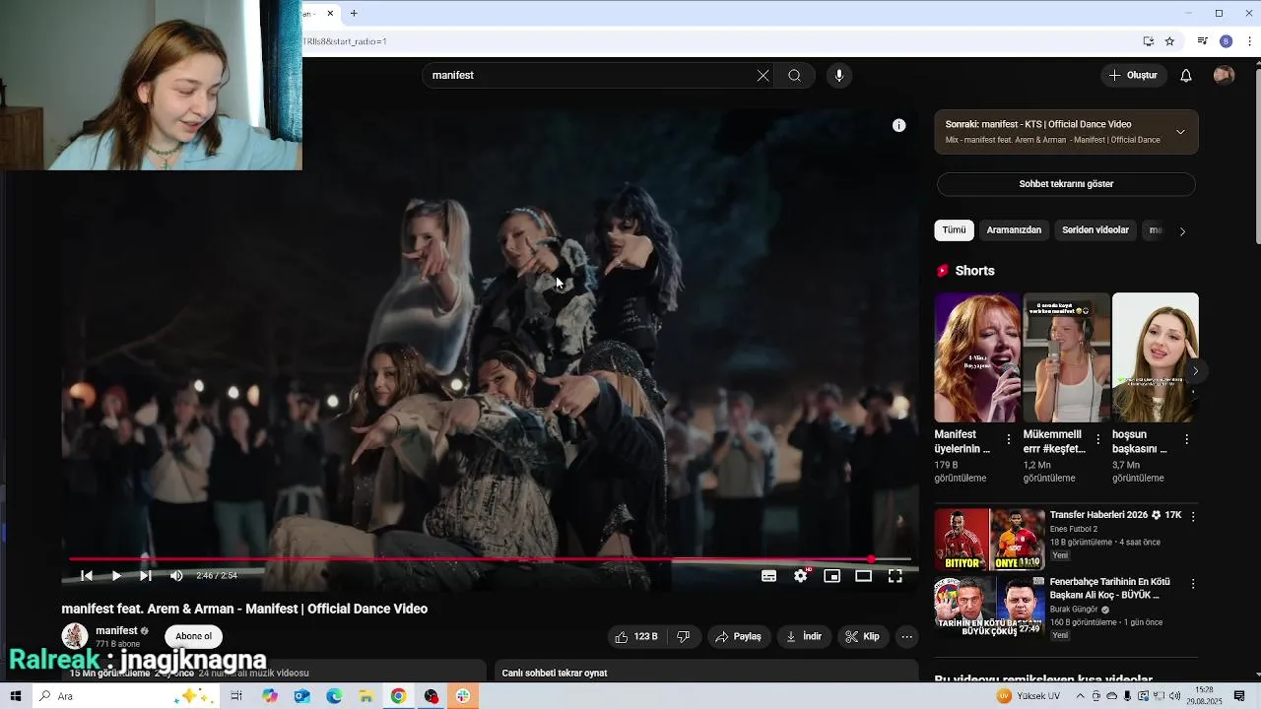Enter fullscreen mode

[x=895, y=576]
